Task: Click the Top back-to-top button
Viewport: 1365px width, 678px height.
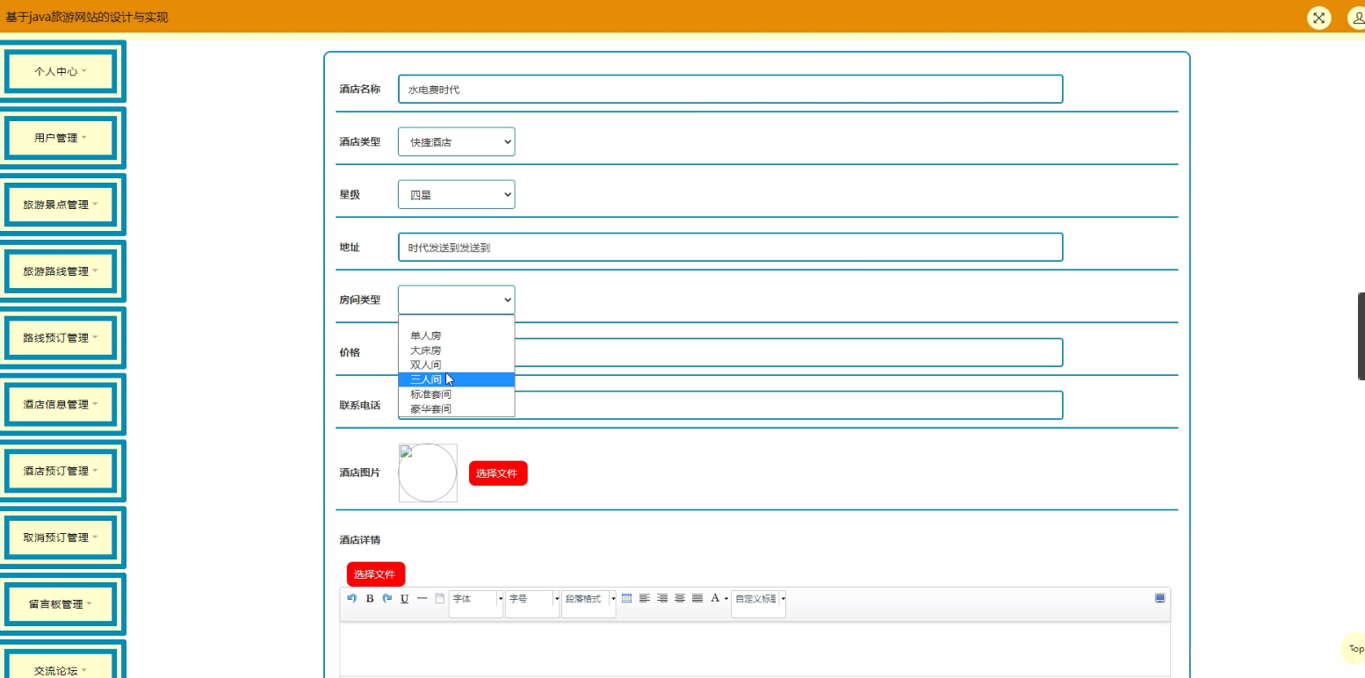Action: (1354, 649)
